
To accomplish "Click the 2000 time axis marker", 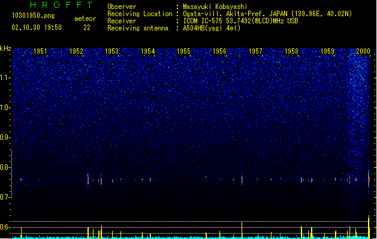I will (363, 51).
